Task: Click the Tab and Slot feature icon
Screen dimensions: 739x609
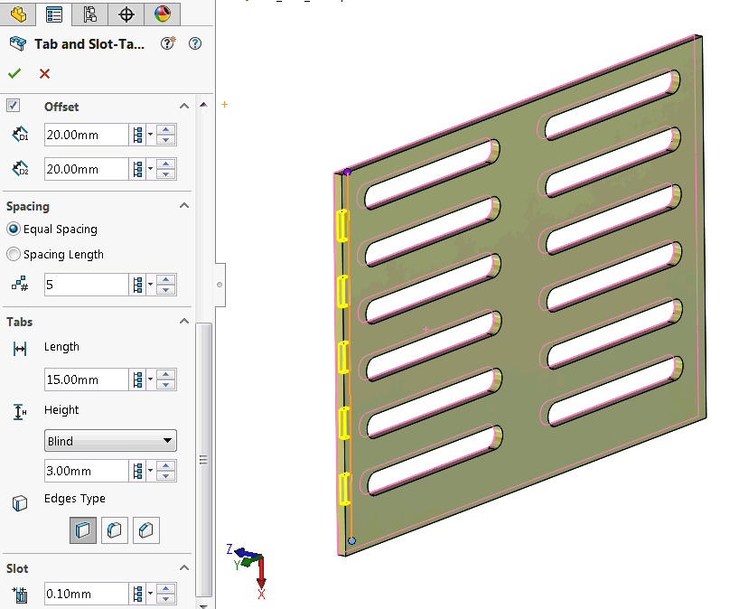Action: [x=18, y=43]
